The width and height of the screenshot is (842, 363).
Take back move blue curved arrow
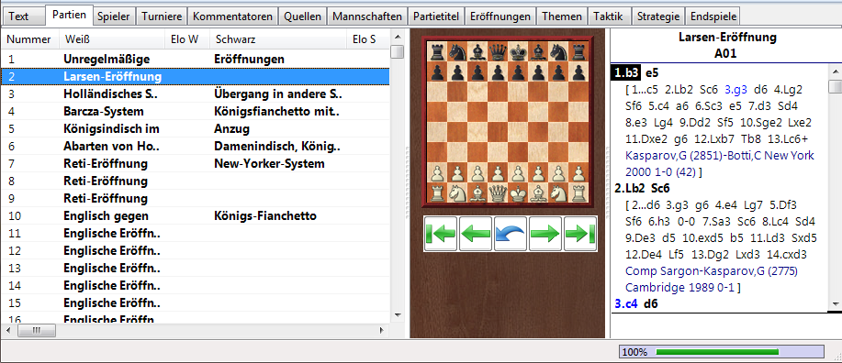(511, 234)
